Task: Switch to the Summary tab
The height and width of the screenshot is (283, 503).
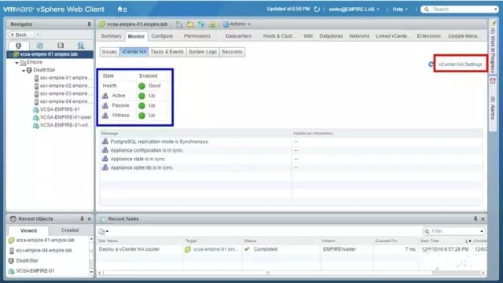Action: (112, 36)
